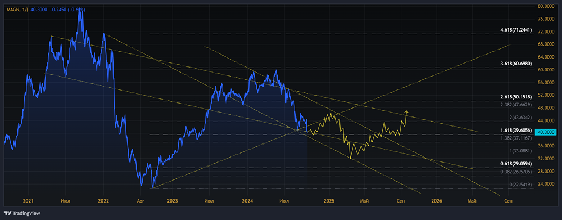Click the Июл label between 2023 and 2024
The width and height of the screenshot is (562, 220).
coord(210,201)
